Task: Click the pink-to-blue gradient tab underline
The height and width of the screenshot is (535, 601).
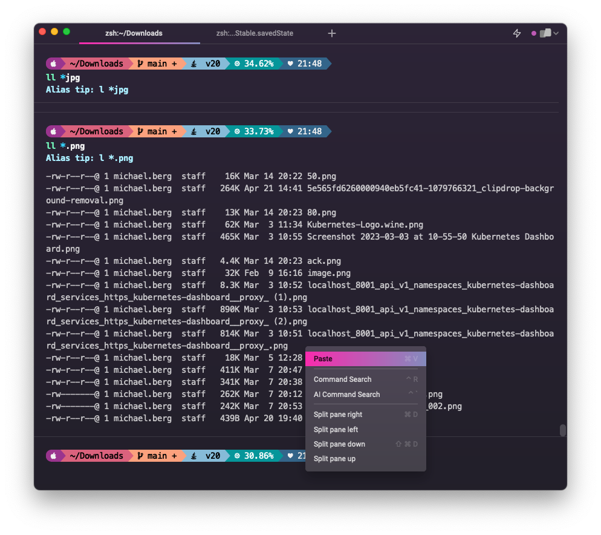Action: click(x=139, y=44)
